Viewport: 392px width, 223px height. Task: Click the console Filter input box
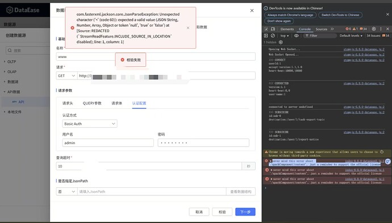point(320,36)
